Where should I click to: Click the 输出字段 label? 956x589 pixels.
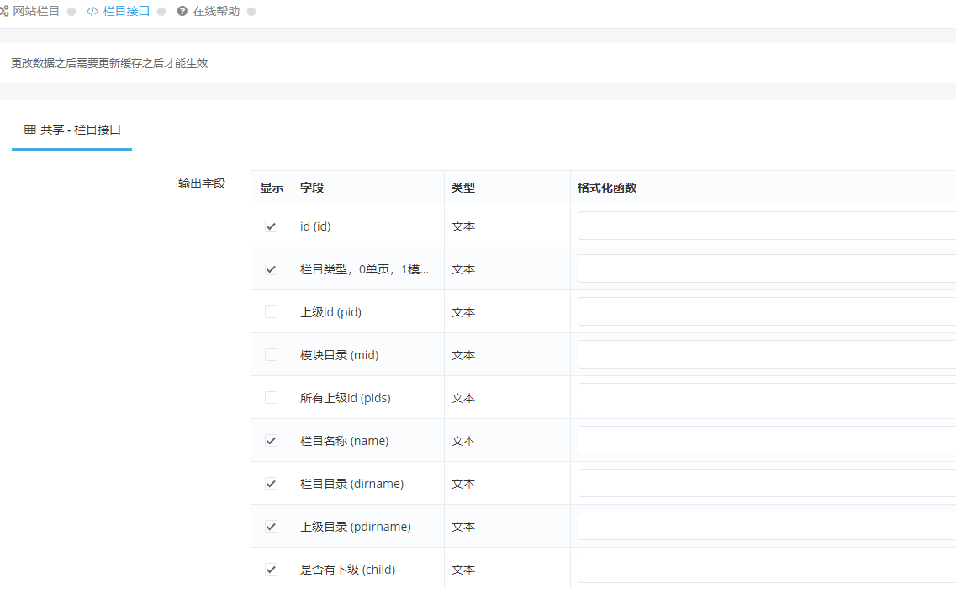[202, 183]
